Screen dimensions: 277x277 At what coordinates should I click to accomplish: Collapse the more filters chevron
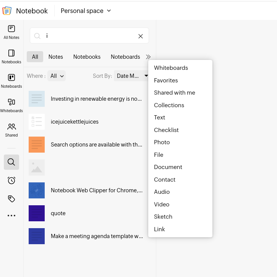pos(148,57)
